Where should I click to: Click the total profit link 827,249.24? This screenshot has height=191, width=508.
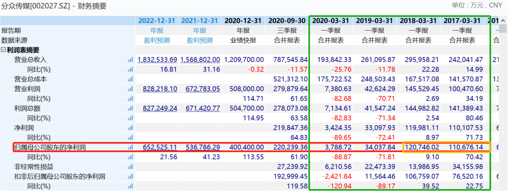[x=160, y=108]
